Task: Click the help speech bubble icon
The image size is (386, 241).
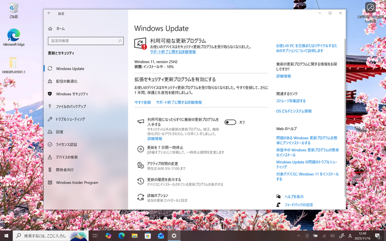Action: [x=278, y=196]
